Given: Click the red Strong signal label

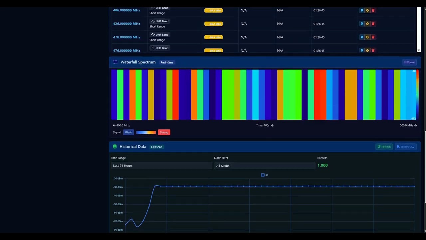Looking at the screenshot, I should [x=164, y=132].
